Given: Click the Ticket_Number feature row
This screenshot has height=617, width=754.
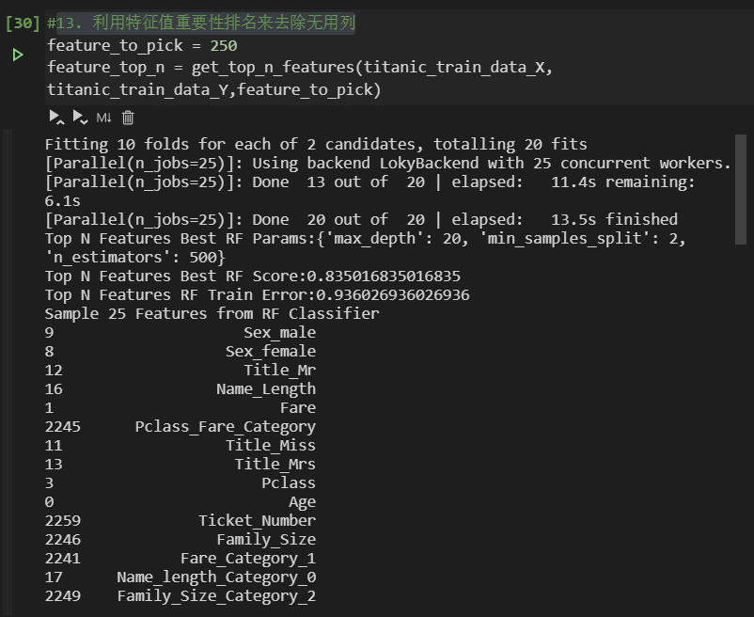Looking at the screenshot, I should click(x=257, y=520).
